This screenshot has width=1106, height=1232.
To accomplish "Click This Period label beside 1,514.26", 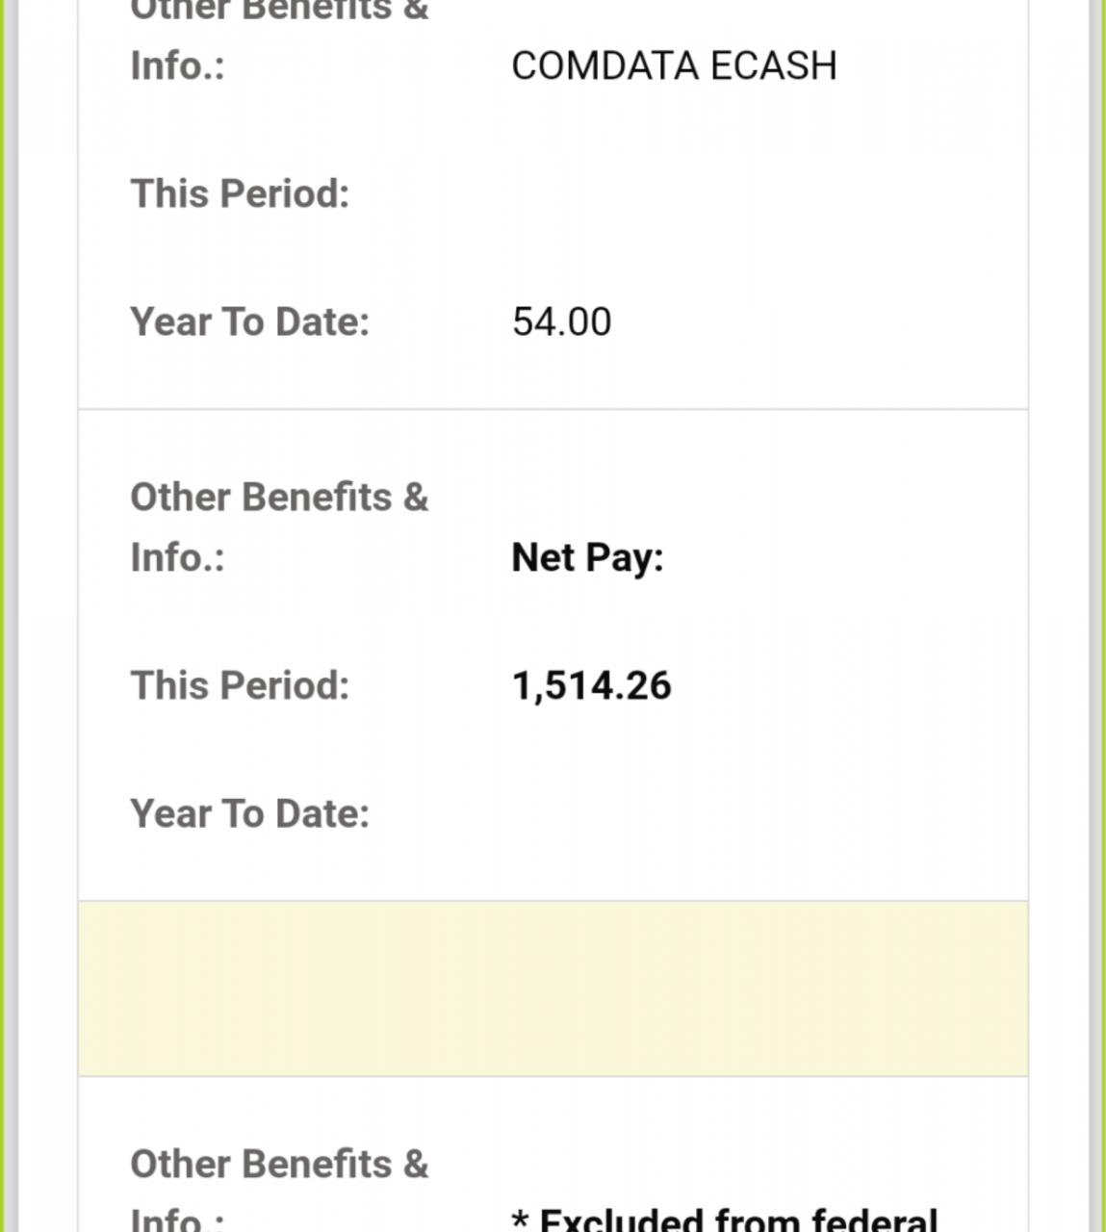I will (x=240, y=686).
